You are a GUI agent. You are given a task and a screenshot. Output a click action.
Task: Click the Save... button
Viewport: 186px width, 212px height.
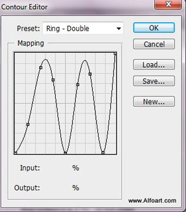(154, 81)
